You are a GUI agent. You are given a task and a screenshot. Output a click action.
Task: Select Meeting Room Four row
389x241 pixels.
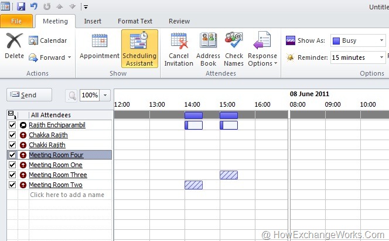pos(60,155)
